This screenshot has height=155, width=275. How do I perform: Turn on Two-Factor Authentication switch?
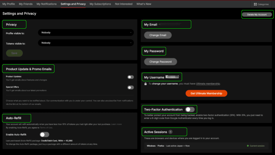[x=190, y=110]
